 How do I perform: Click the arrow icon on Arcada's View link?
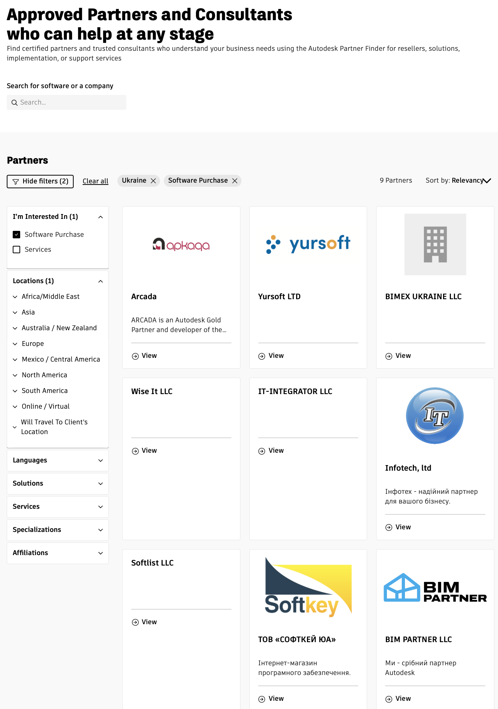point(135,356)
